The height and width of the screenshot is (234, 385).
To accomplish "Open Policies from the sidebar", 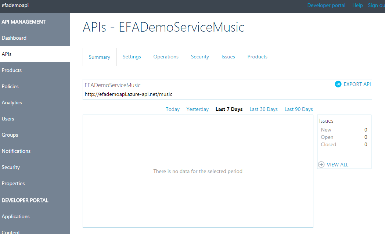I will click(35, 86).
